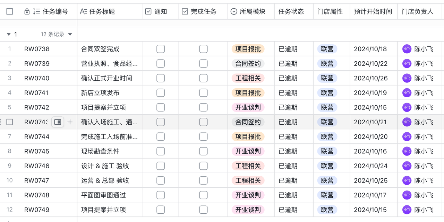Click the text-type icon beside 任务标题
This screenshot has width=444, height=222.
pos(83,12)
